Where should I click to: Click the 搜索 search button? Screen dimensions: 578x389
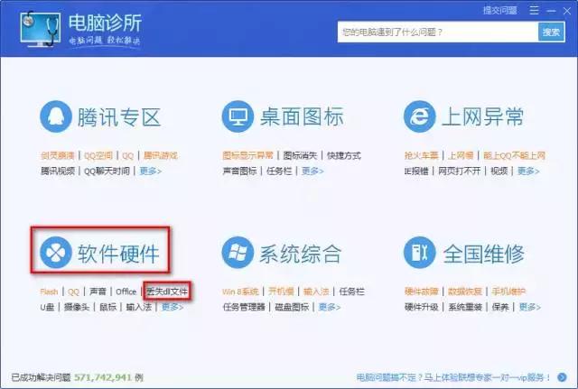pos(552,32)
